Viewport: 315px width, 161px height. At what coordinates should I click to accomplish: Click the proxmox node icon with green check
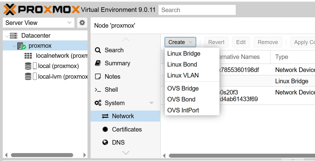pos(21,46)
